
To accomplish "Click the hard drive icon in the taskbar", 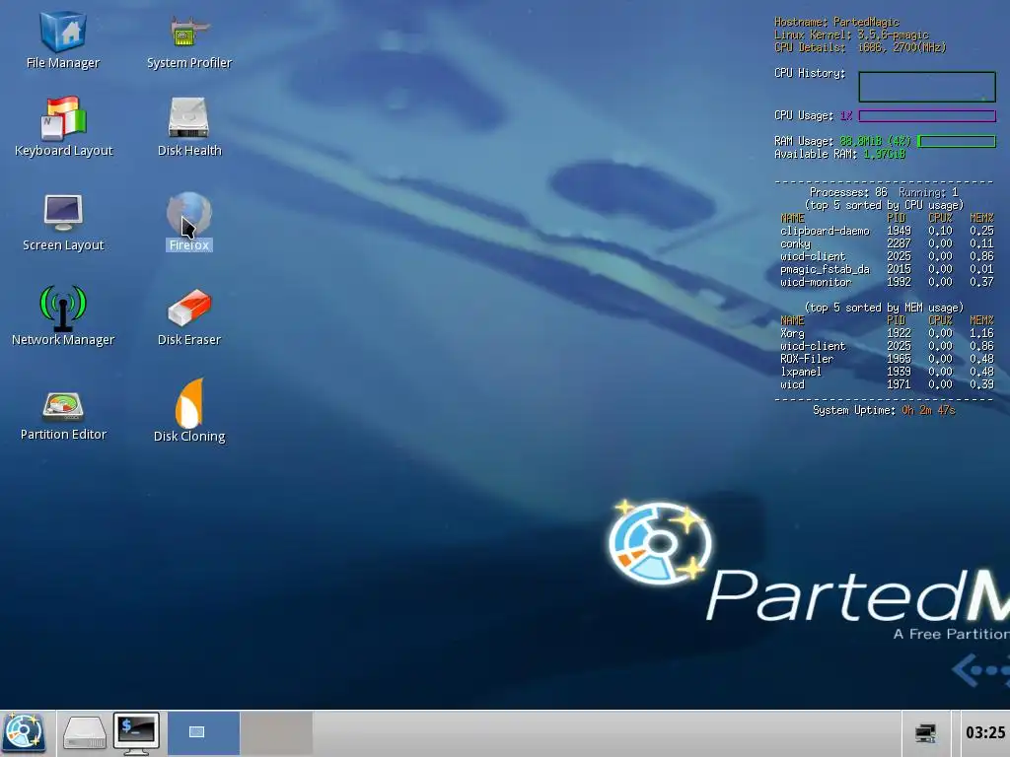I will [84, 733].
